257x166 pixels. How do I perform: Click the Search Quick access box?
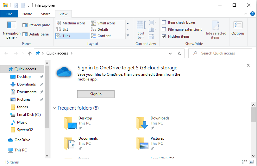click(220, 53)
